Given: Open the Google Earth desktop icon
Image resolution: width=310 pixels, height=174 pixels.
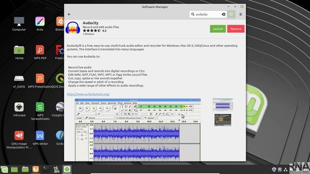Looking at the screenshot, I should 59,109.
